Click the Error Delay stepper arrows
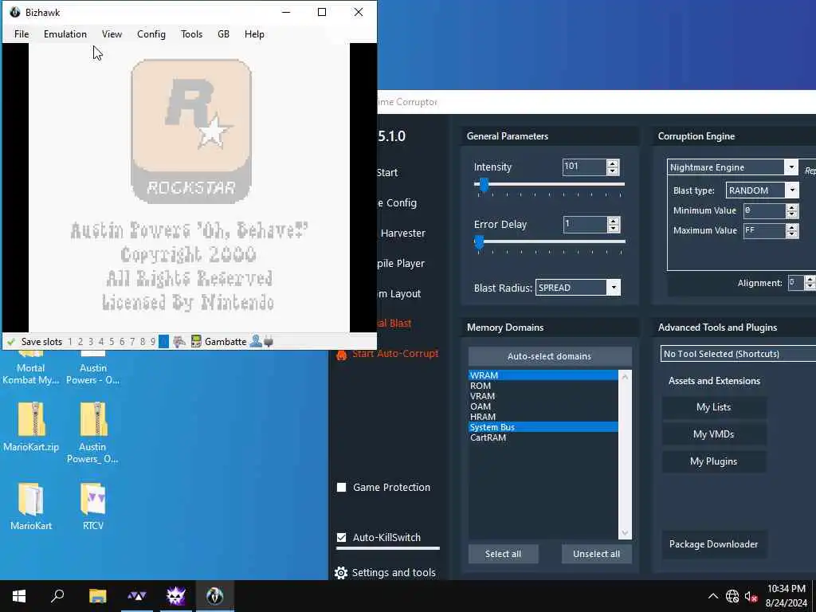This screenshot has width=816, height=612. point(613,225)
